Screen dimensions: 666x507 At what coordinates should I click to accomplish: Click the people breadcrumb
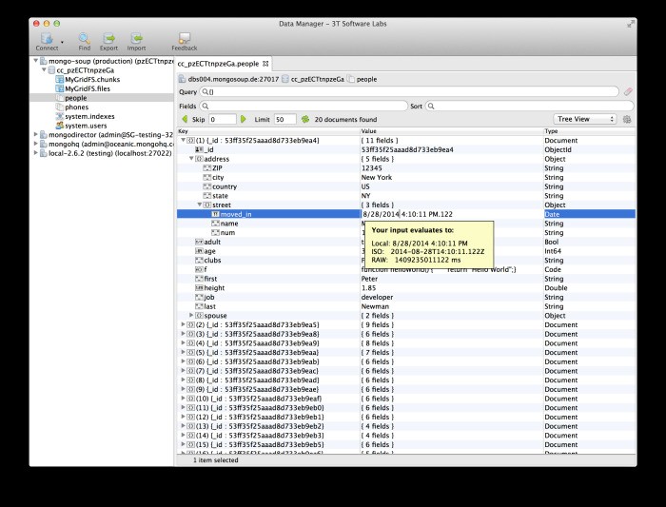pyautogui.click(x=366, y=79)
